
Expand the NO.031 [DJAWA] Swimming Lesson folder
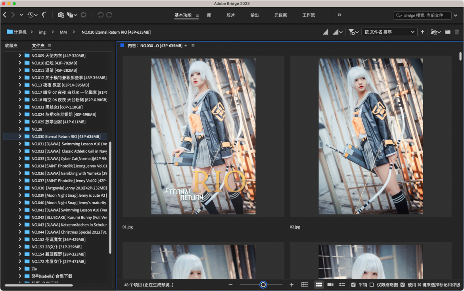[20, 144]
